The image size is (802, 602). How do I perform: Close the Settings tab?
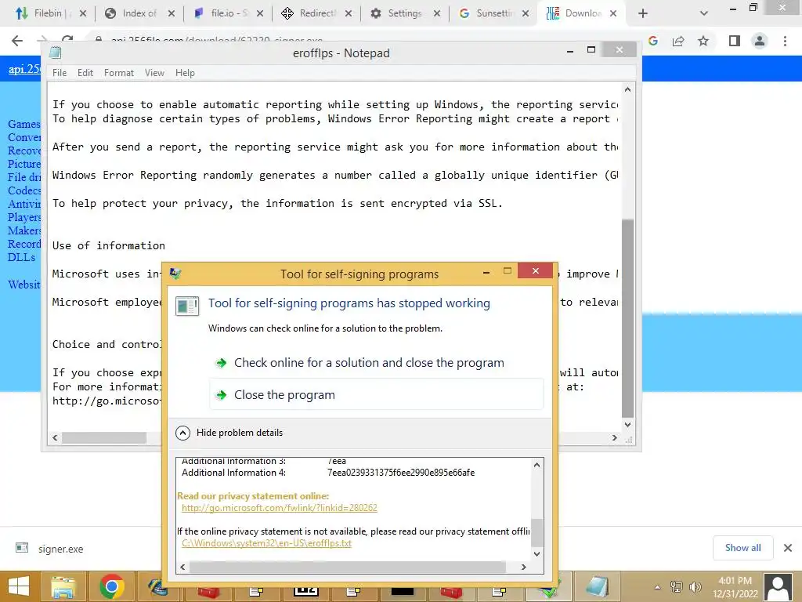[437, 13]
